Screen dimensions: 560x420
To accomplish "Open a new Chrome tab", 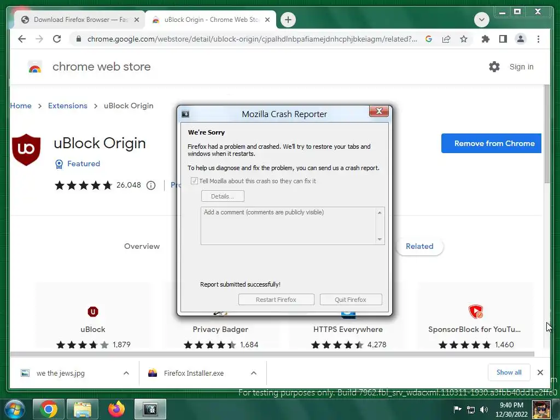I will click(x=288, y=20).
